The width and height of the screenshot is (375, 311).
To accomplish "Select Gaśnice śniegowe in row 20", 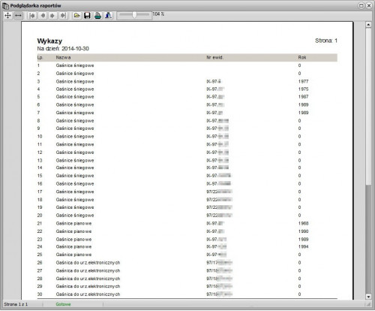I will pos(75,216).
